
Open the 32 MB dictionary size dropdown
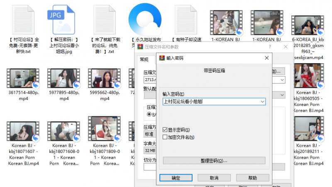[149, 150]
